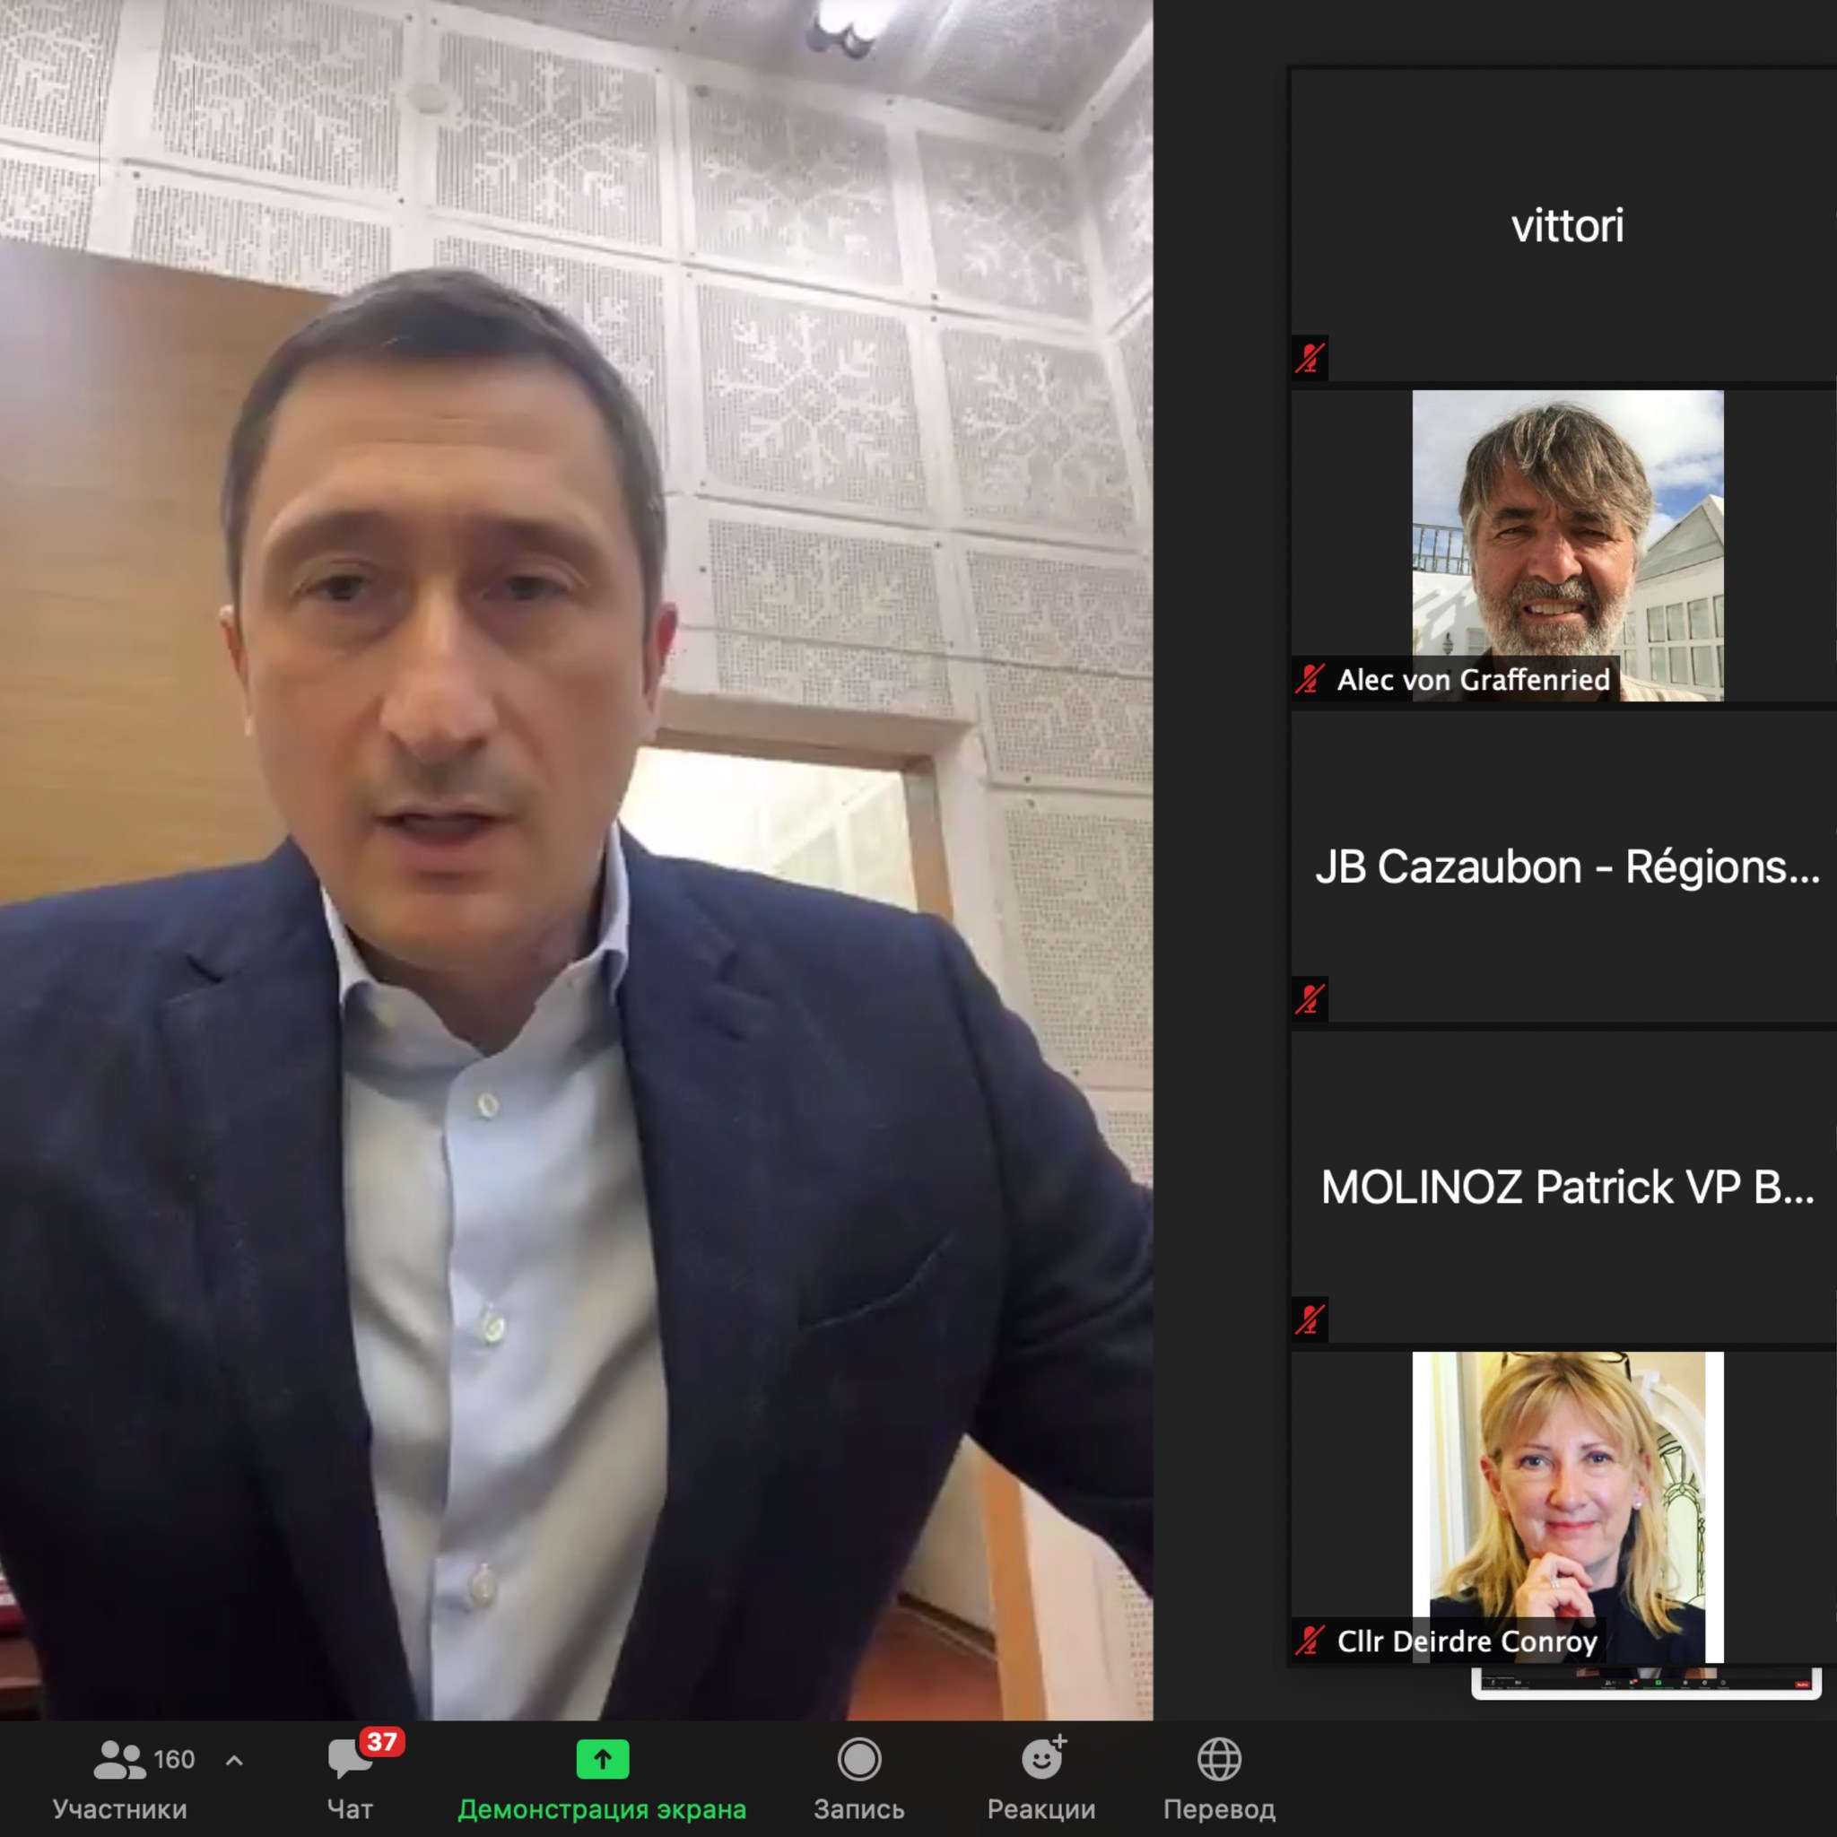Select the MOLINOZ Patrick VP tile

pos(1567,1188)
